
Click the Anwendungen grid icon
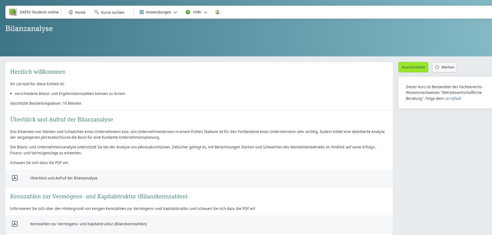[141, 12]
